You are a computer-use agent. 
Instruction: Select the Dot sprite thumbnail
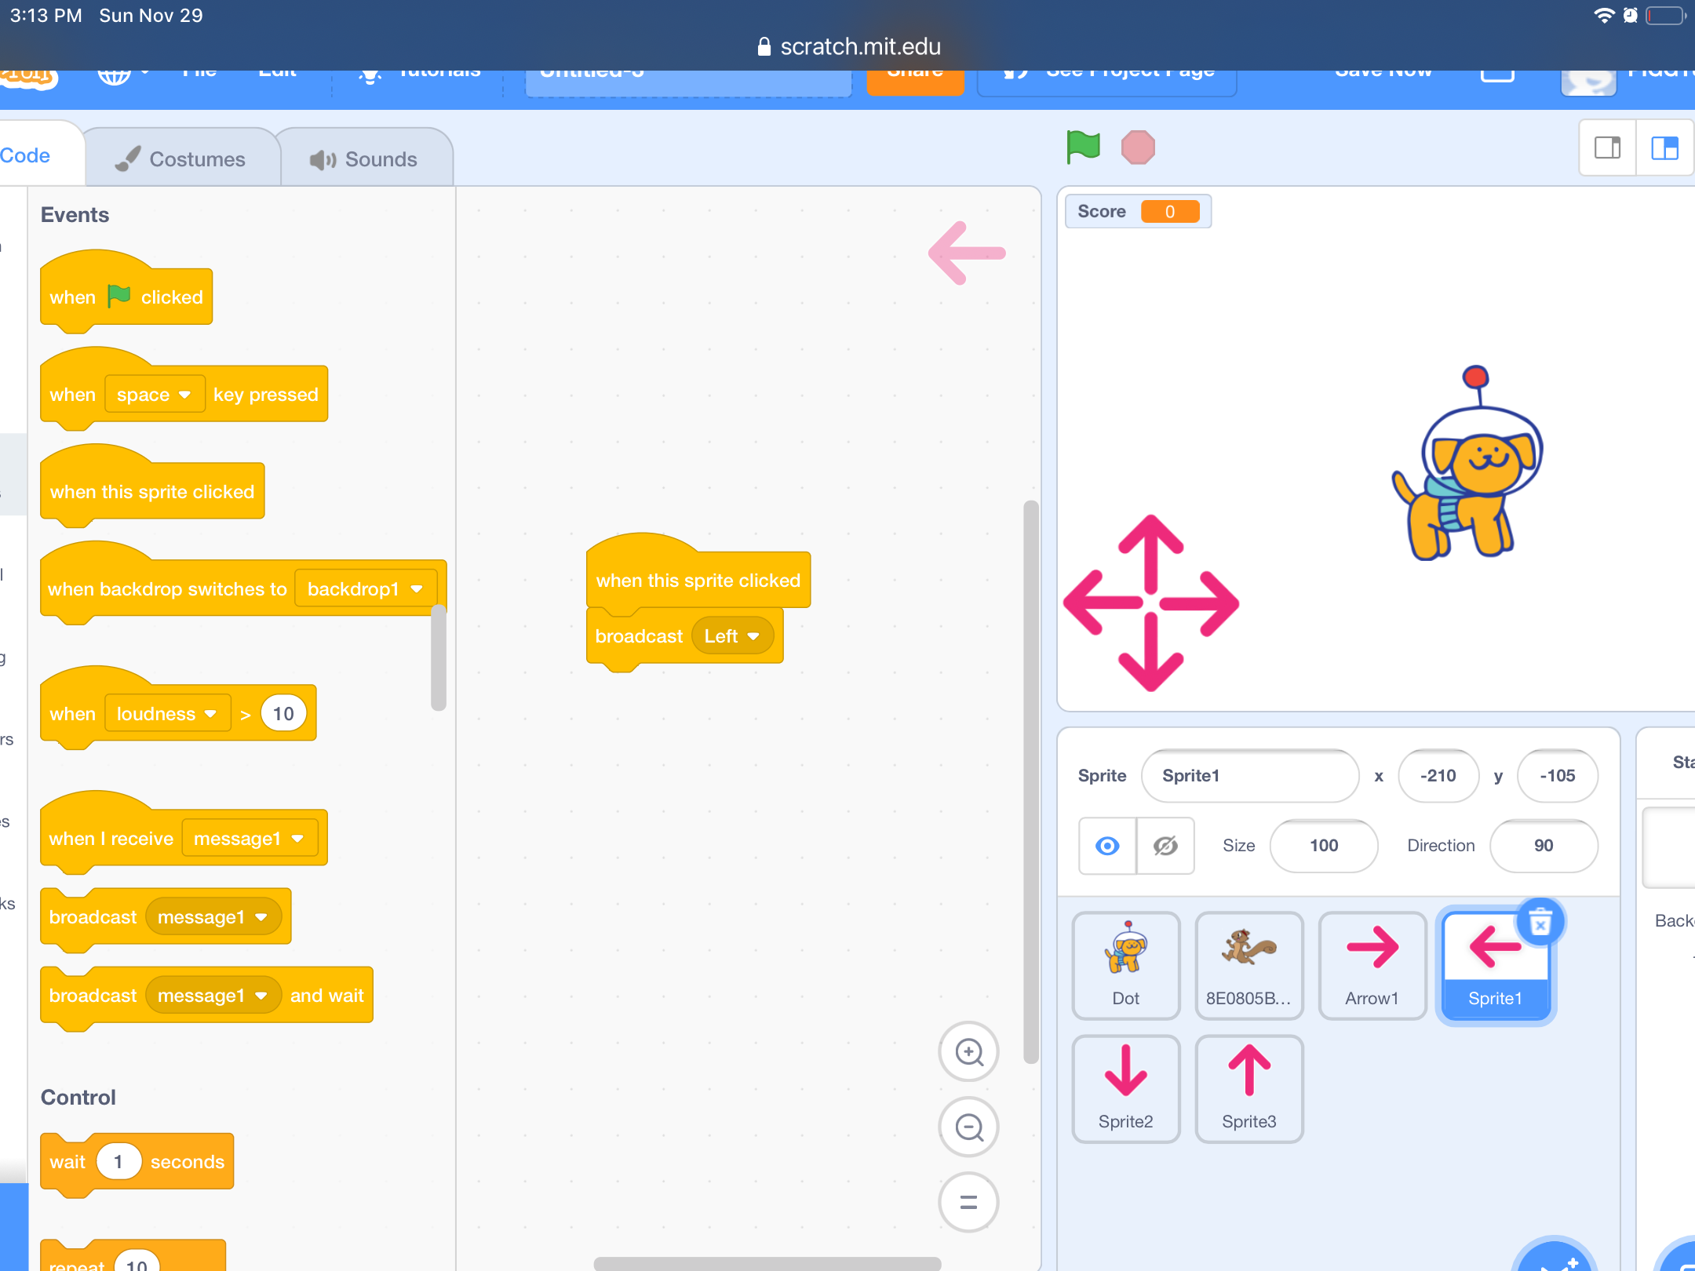(x=1125, y=965)
